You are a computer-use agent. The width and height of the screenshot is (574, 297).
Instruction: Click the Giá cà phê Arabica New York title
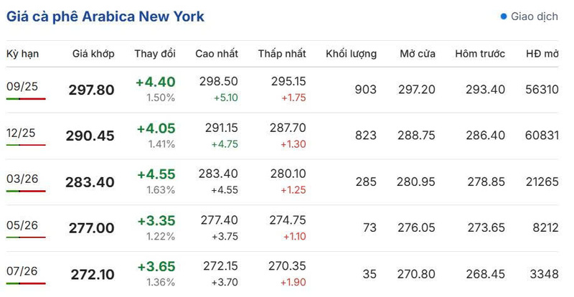105,16
